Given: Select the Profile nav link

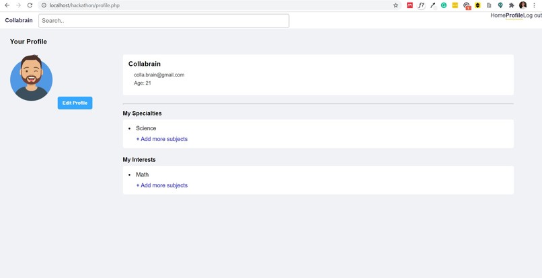Looking at the screenshot, I should (514, 15).
